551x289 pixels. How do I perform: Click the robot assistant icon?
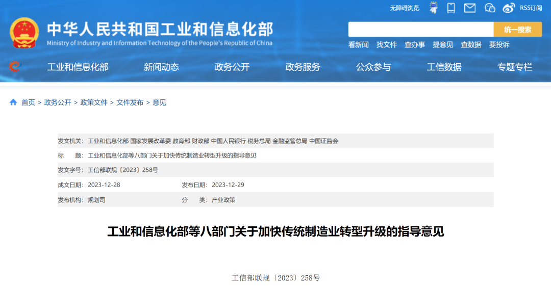[x=433, y=8]
